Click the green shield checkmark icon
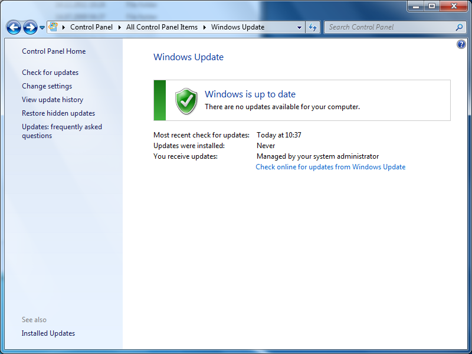 (x=186, y=101)
